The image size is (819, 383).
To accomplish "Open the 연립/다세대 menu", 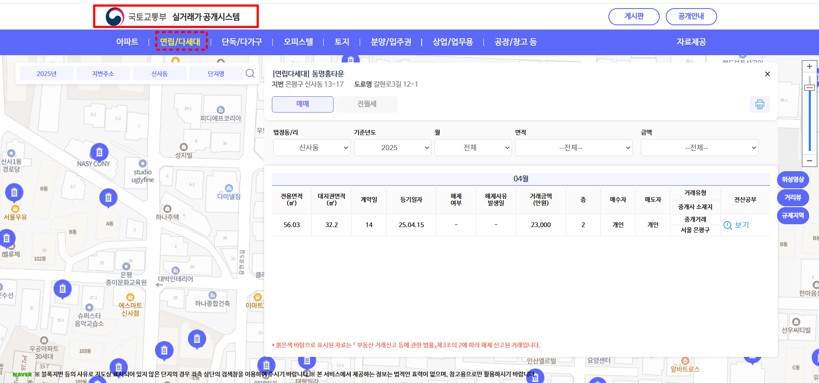I will 180,42.
